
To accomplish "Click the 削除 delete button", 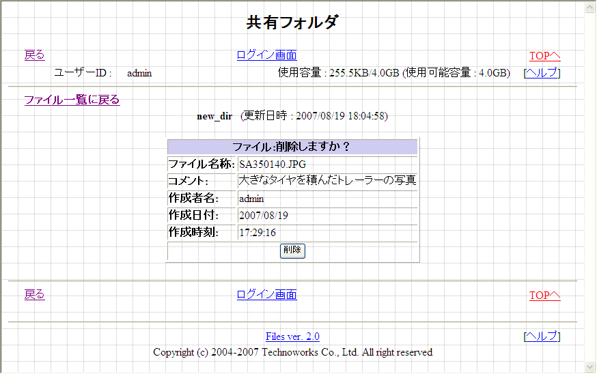I will pyautogui.click(x=292, y=250).
